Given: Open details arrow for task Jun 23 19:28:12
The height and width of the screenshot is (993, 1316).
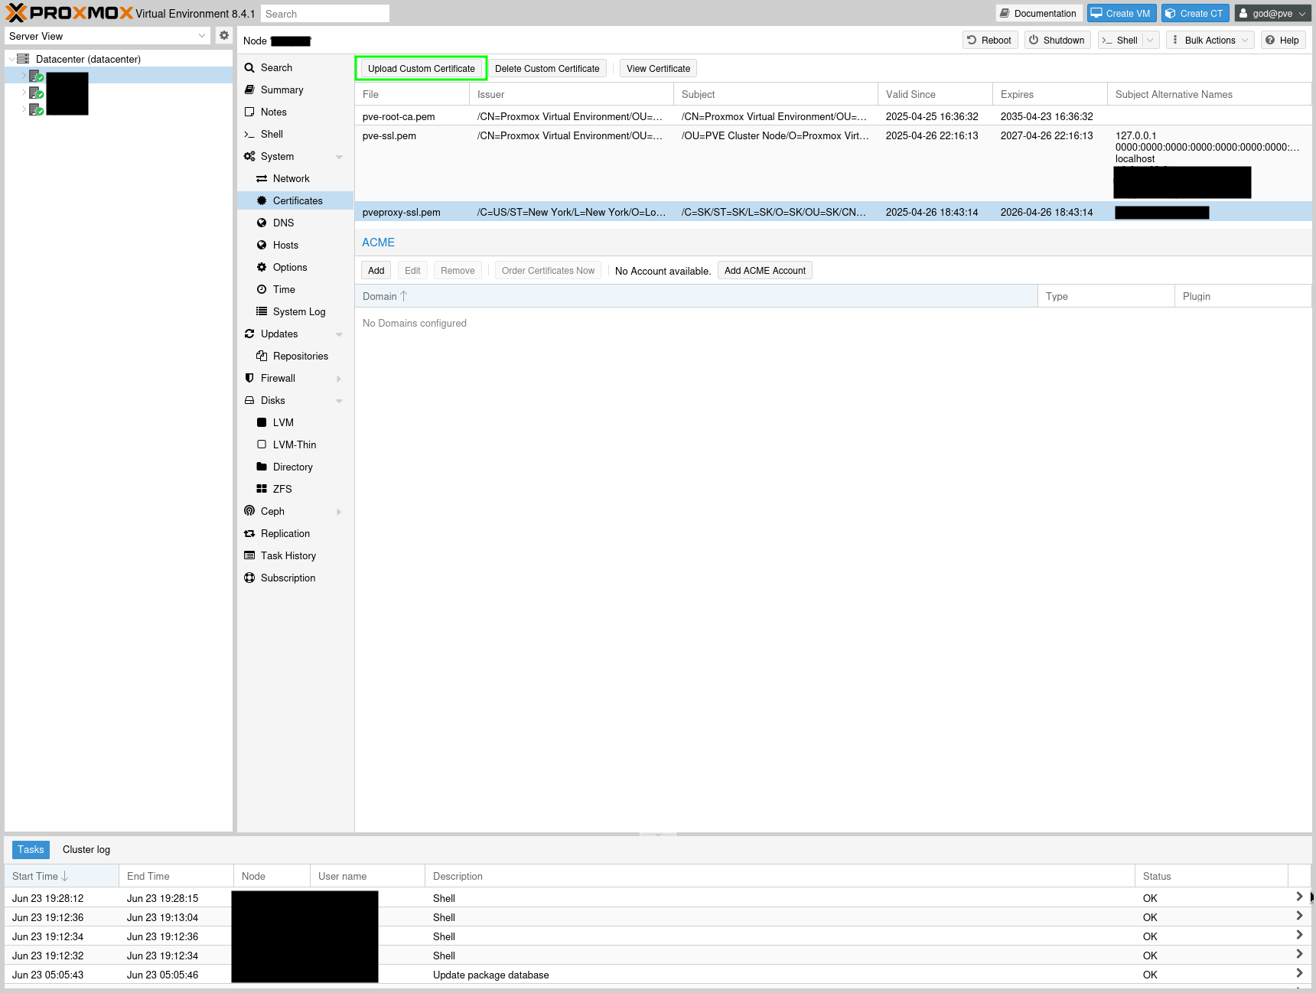Looking at the screenshot, I should pos(1299,897).
